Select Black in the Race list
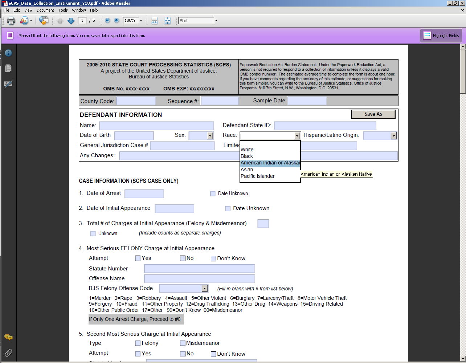466x363 pixels. point(270,156)
